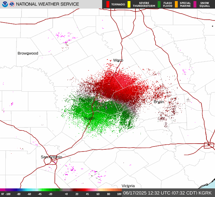Click the Victoria city label
The height and width of the screenshot is (197, 215).
[x=128, y=186]
